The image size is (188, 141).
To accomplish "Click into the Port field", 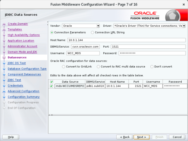I will pyautogui.click(x=148, y=47).
